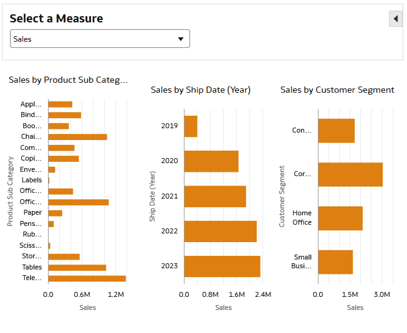Select the 2022 ship year bar
407x333 pixels.
click(220, 231)
